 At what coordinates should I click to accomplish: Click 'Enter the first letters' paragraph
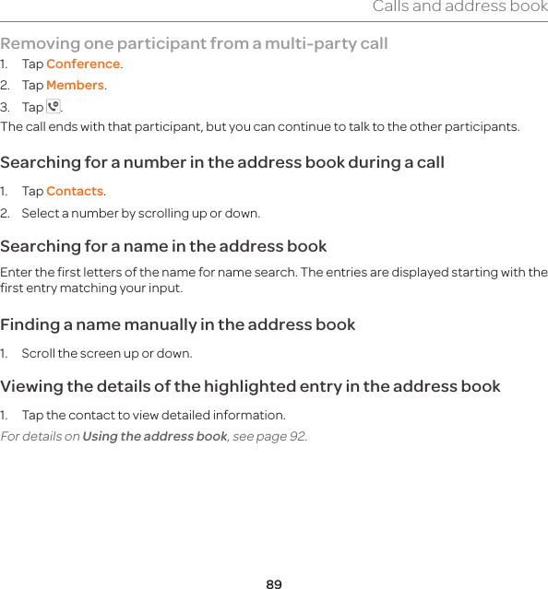pos(274,280)
